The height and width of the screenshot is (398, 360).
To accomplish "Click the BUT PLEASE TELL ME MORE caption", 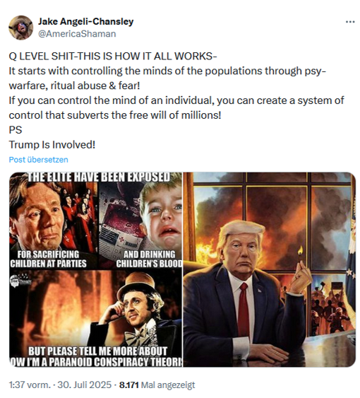I will [95, 356].
